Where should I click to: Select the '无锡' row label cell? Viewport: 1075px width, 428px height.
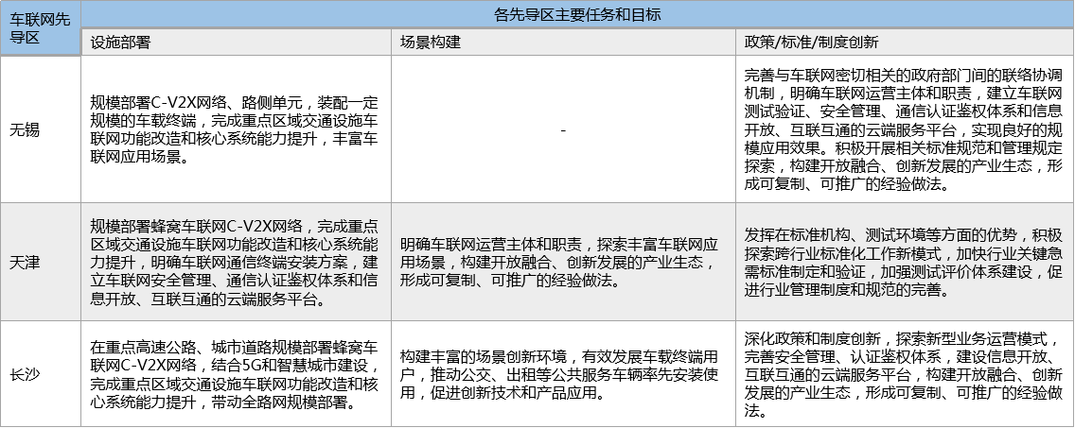click(x=40, y=129)
